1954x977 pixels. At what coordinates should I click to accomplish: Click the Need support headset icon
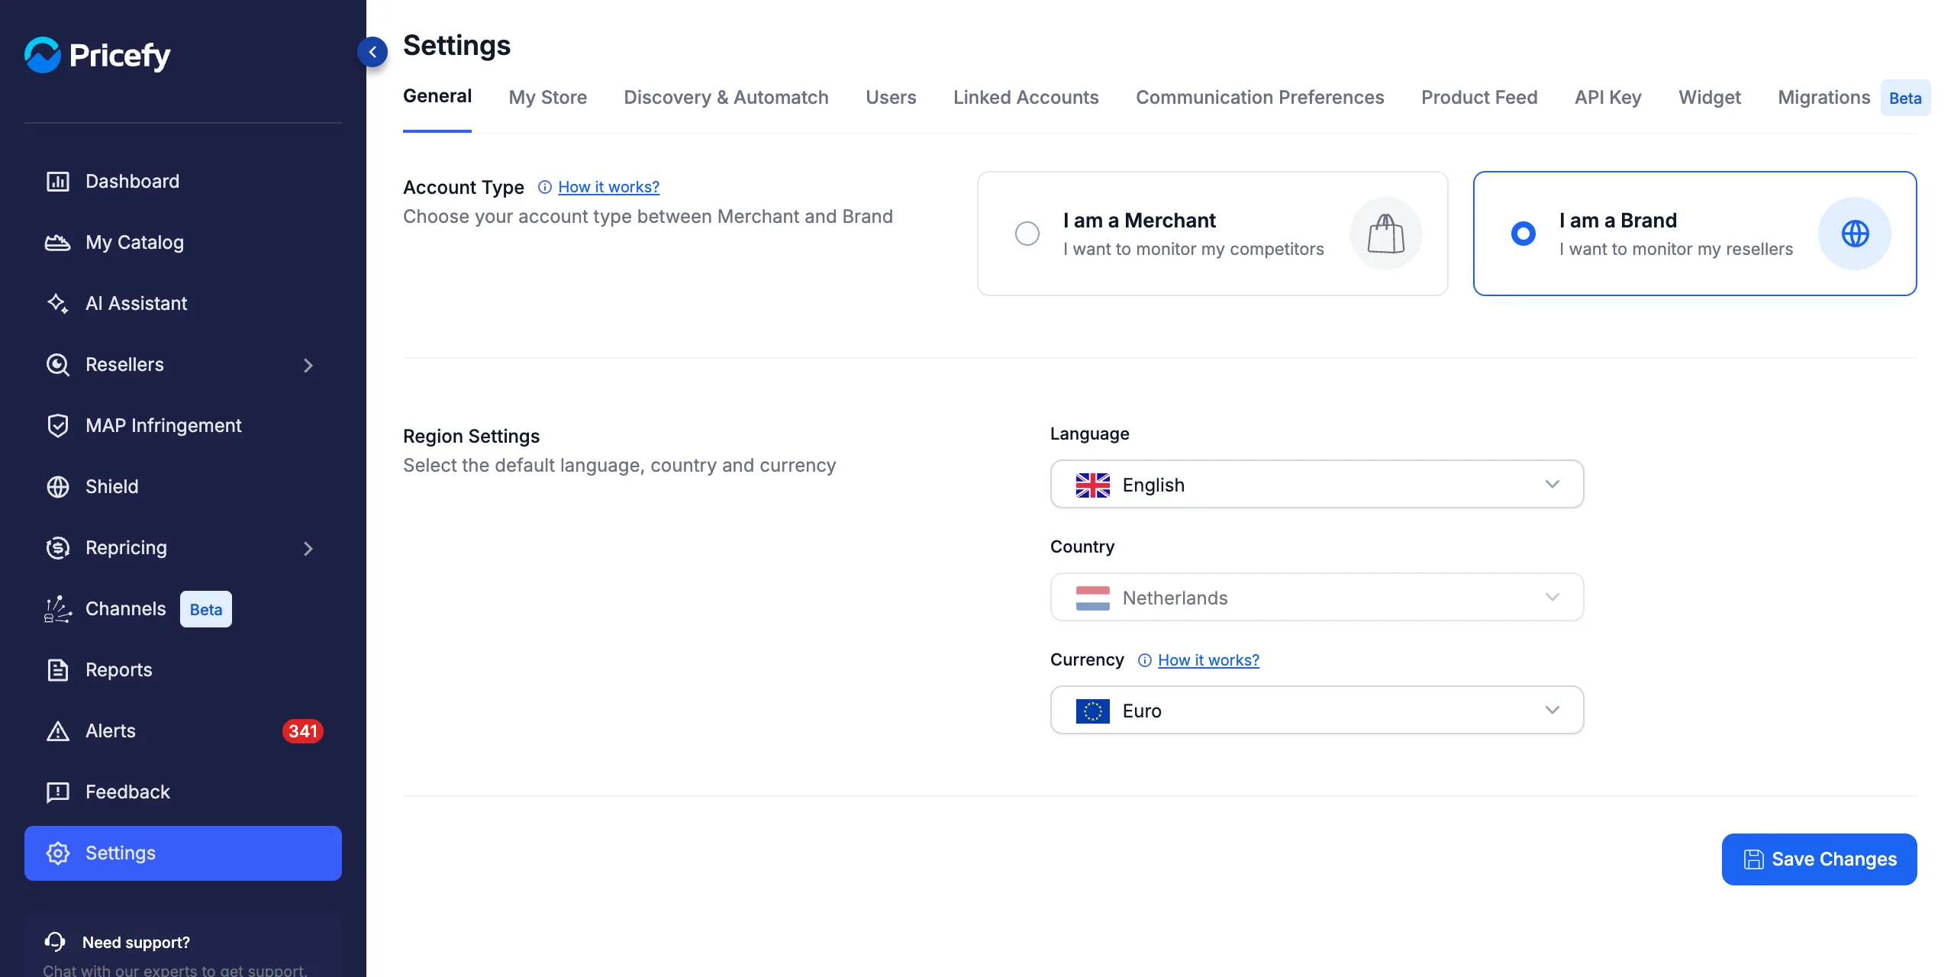click(x=55, y=942)
